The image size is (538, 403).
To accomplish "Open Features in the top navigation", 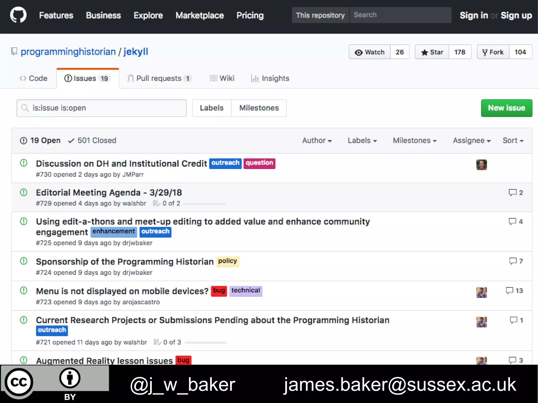I will click(x=56, y=15).
